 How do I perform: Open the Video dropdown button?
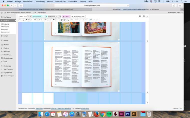tap(29, 20)
